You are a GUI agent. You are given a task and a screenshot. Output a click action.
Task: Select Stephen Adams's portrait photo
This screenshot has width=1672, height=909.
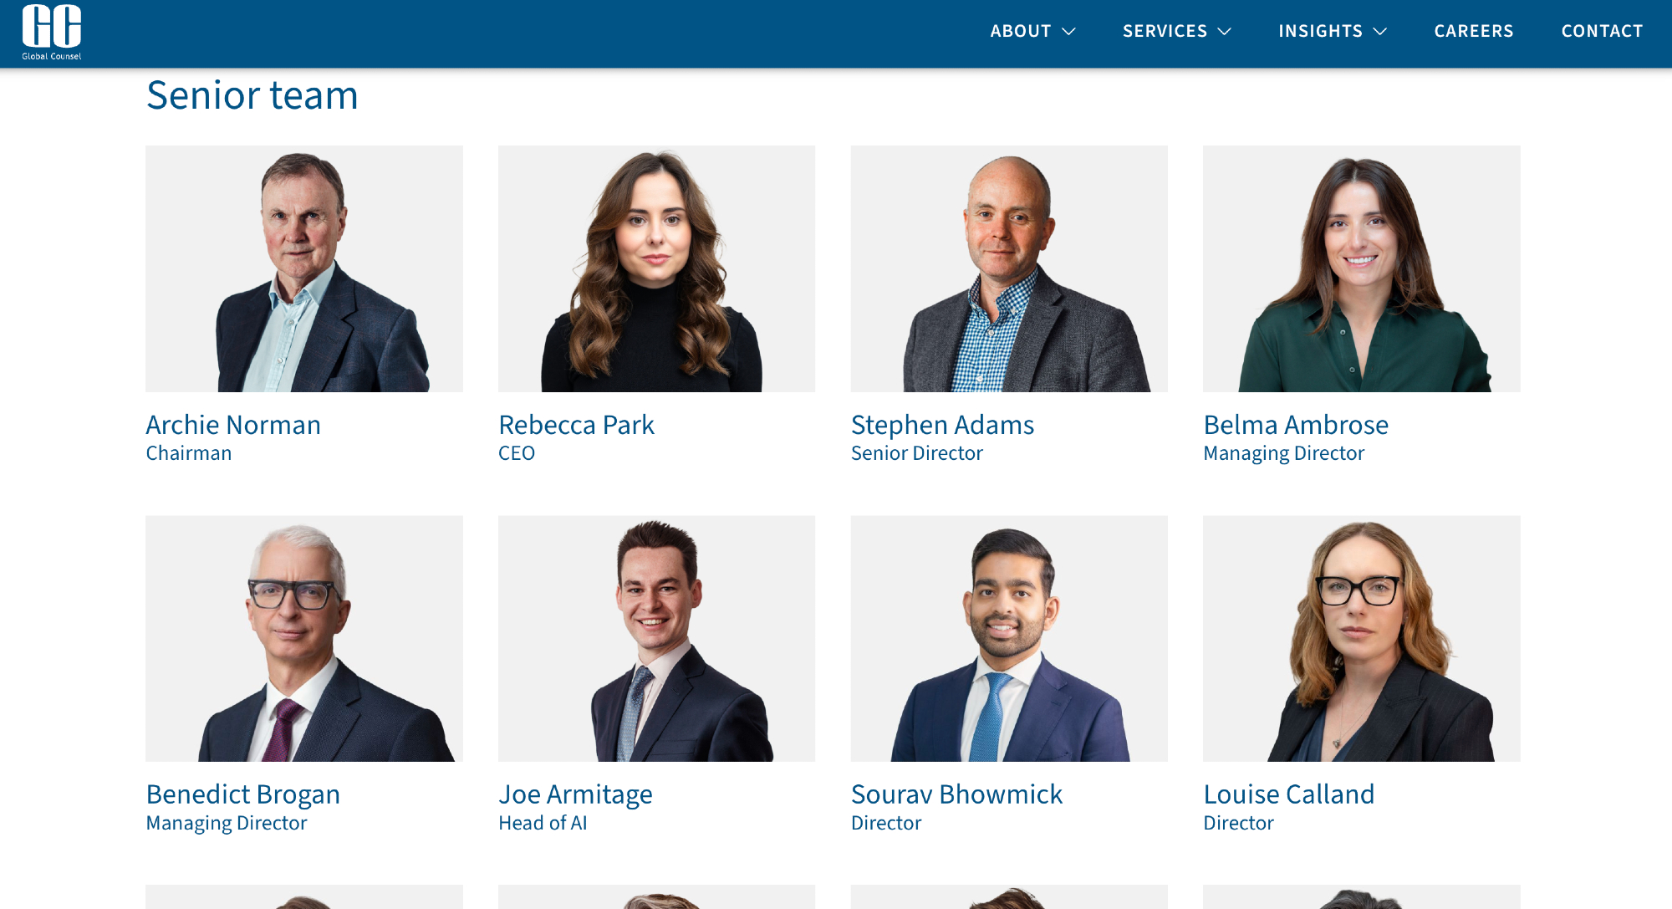coord(1009,268)
